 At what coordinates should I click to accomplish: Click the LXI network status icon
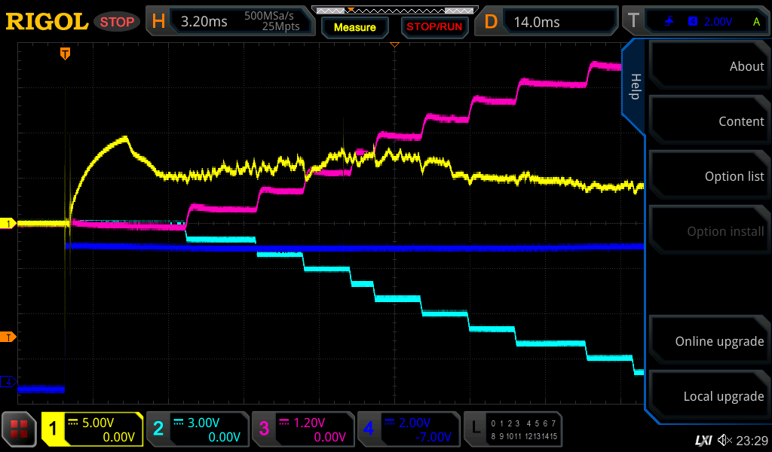pyautogui.click(x=703, y=439)
